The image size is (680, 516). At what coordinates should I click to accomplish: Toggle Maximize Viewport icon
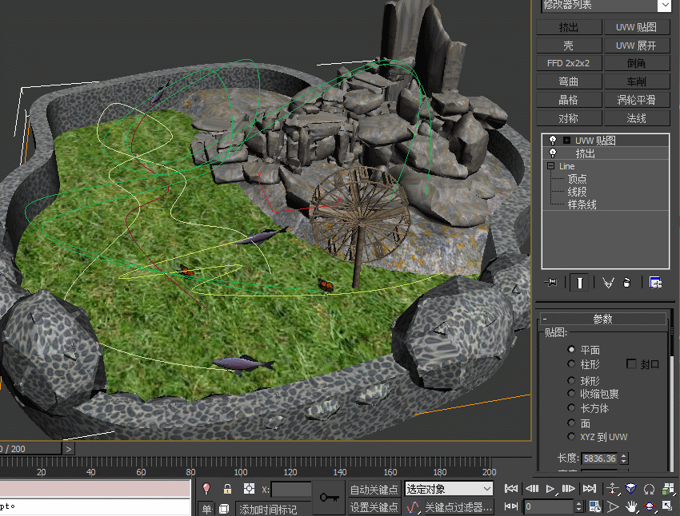coord(668,506)
